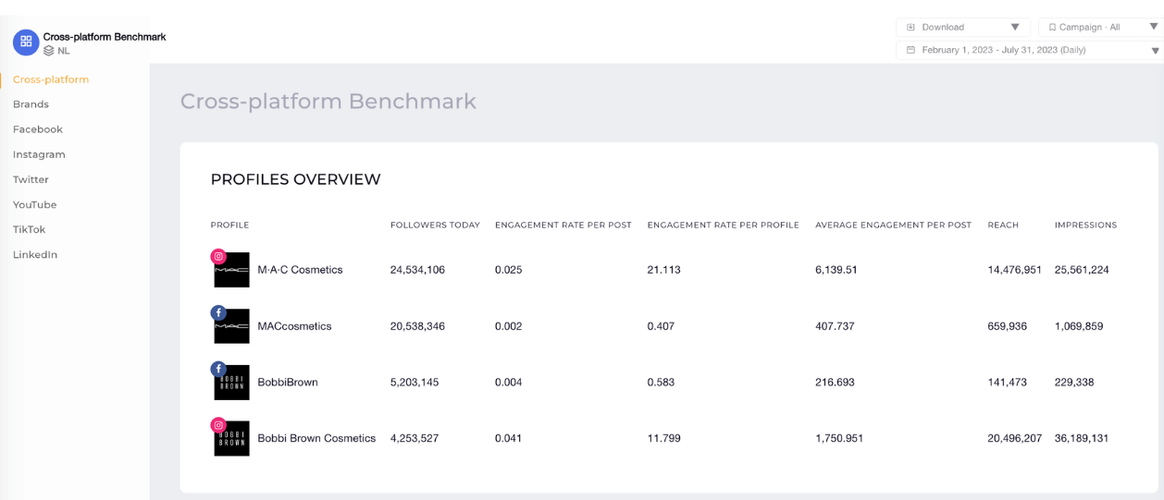Screen dimensions: 1164x500
Task: Select Cross-platform in sidebar
Action: 51,79
